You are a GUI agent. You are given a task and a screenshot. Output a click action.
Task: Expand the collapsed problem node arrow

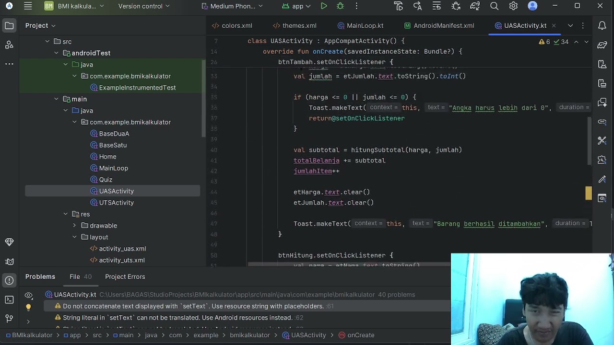tap(28, 322)
